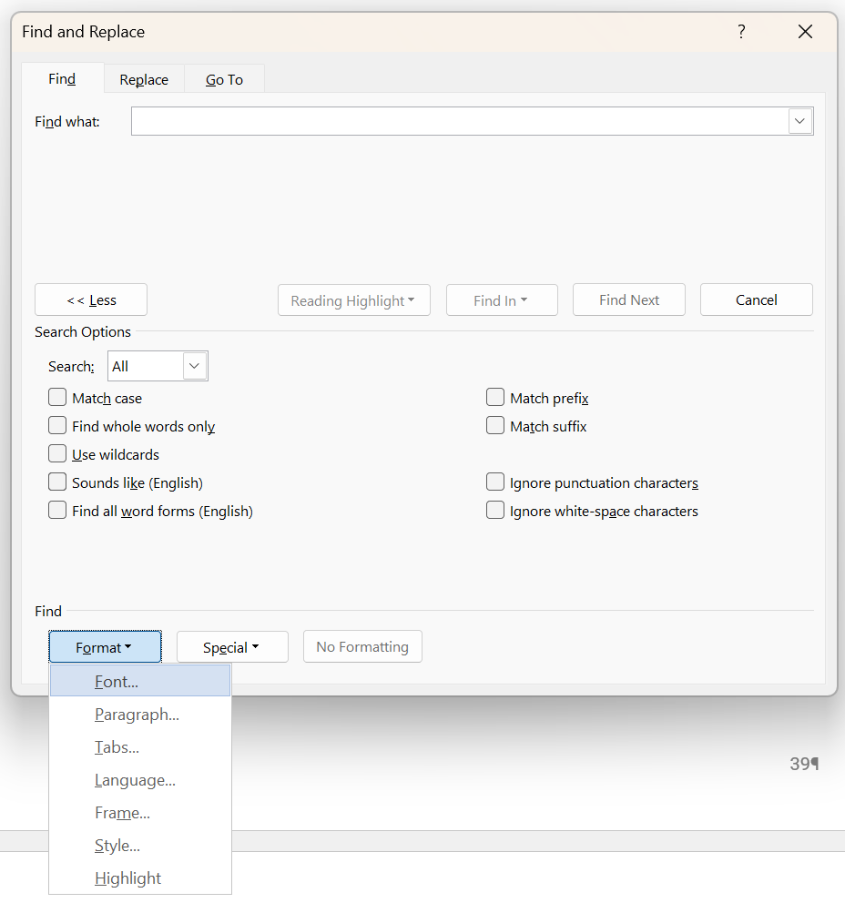Choose Font... from the Format menu
The height and width of the screenshot is (913, 845).
[117, 681]
